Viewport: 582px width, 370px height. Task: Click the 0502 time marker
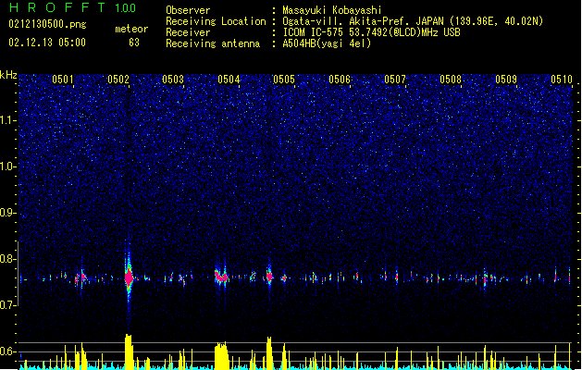[118, 80]
